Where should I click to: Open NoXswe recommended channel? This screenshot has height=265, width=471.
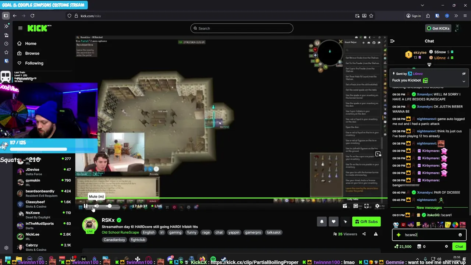[x=44, y=215]
